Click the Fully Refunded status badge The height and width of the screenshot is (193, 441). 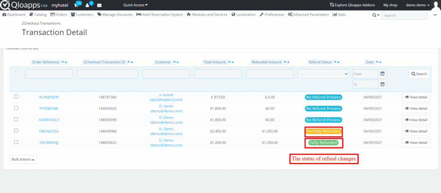coord(323,143)
